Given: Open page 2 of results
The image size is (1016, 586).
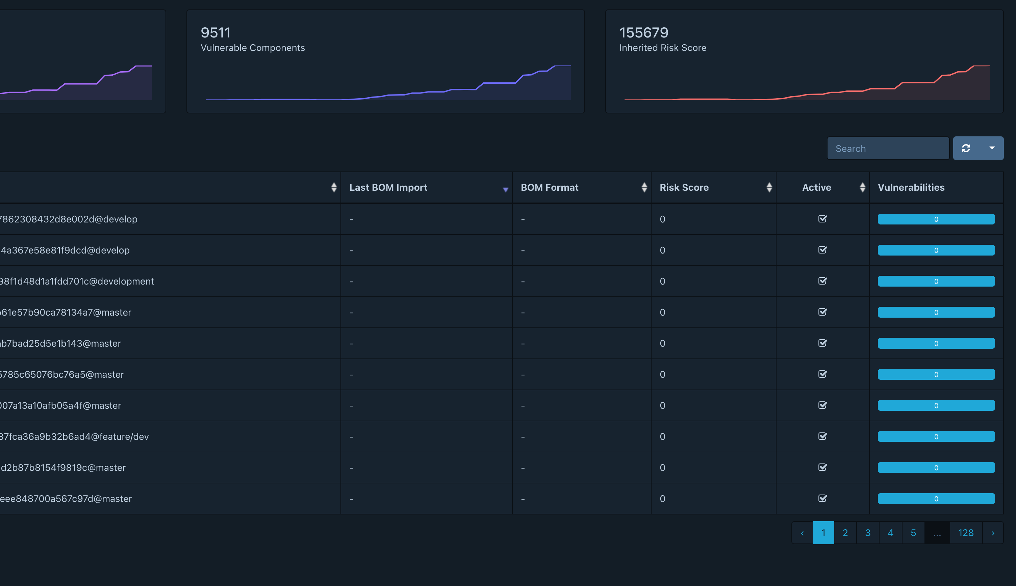Looking at the screenshot, I should point(845,533).
